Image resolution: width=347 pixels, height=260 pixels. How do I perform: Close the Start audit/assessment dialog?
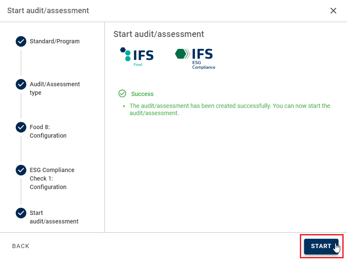(333, 11)
